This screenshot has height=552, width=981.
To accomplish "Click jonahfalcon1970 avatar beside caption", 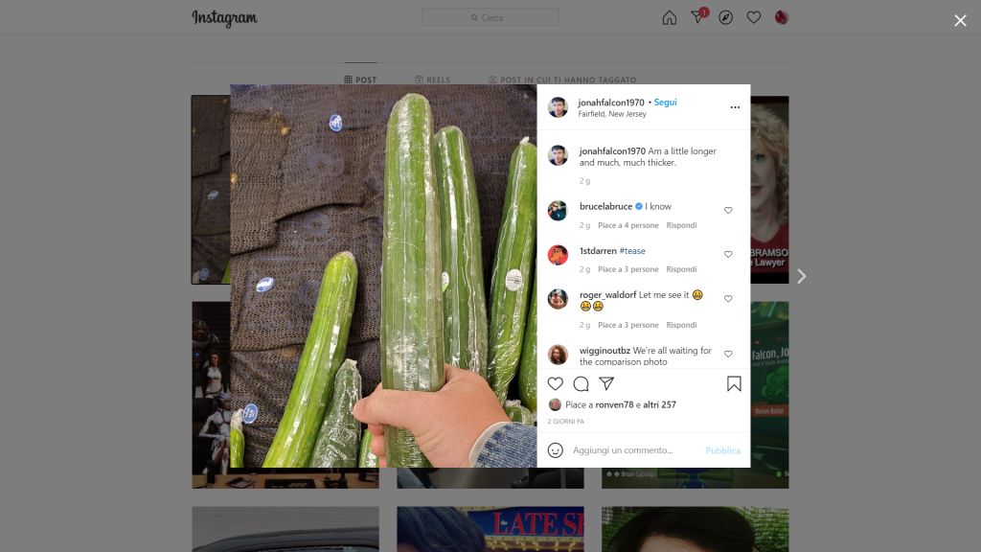I will tap(559, 155).
